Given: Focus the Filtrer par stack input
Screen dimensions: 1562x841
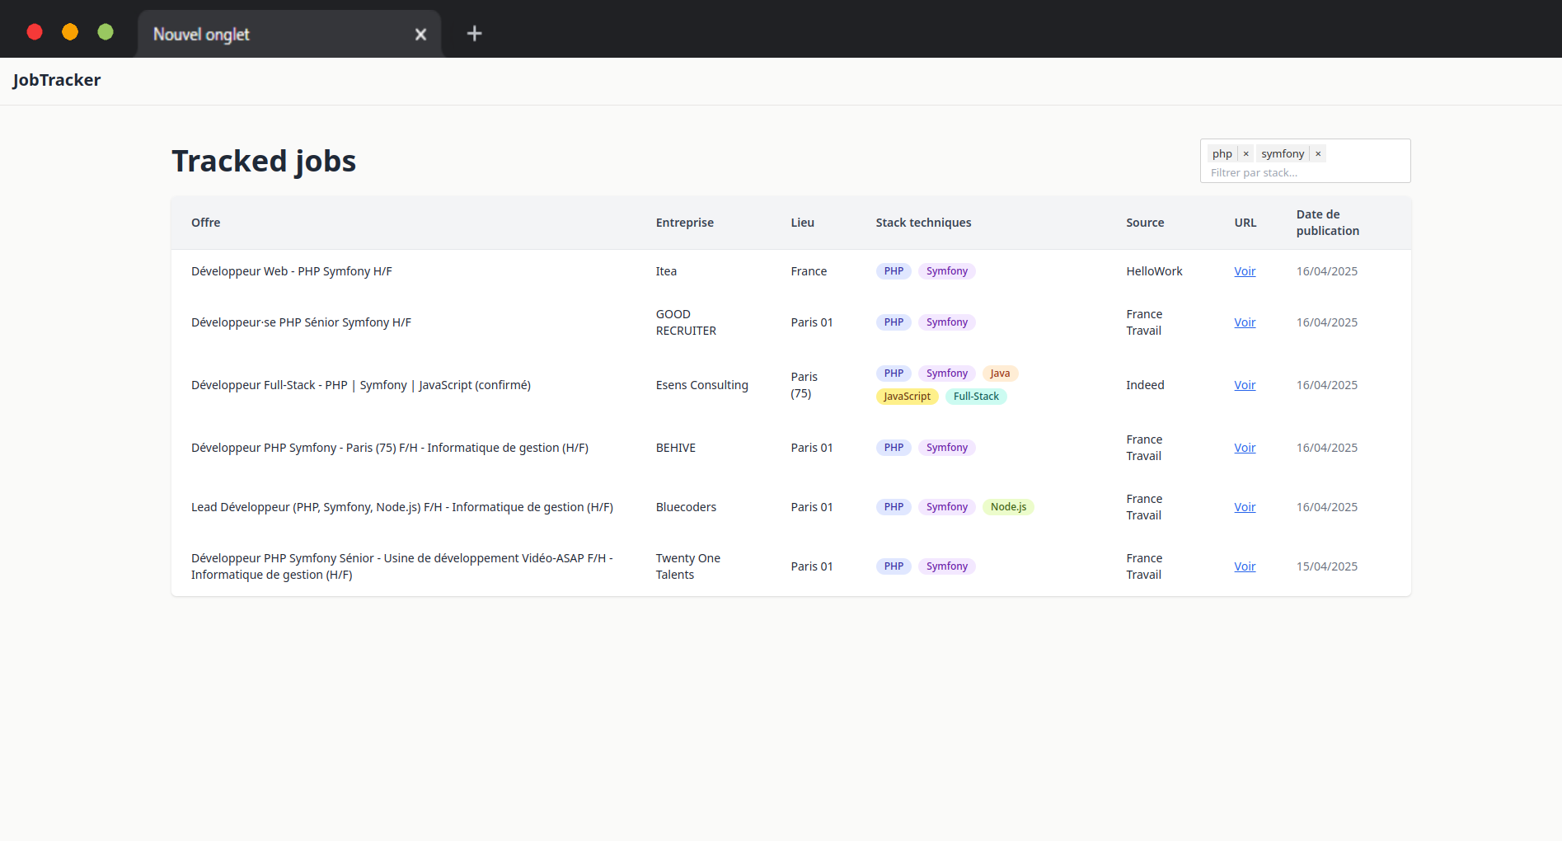Looking at the screenshot, I should pos(1302,173).
